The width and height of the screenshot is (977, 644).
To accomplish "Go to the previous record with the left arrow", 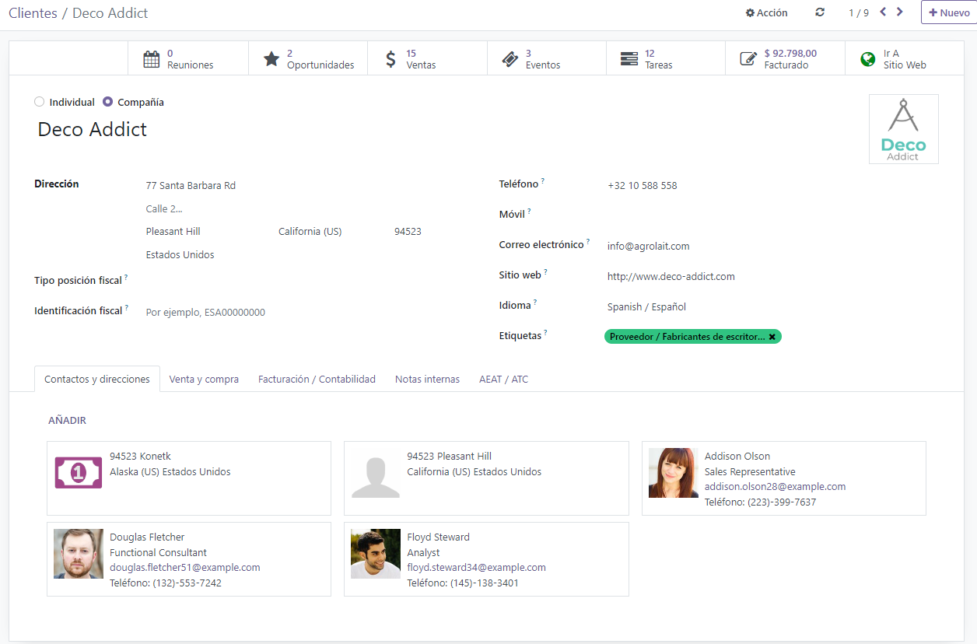I will [882, 12].
